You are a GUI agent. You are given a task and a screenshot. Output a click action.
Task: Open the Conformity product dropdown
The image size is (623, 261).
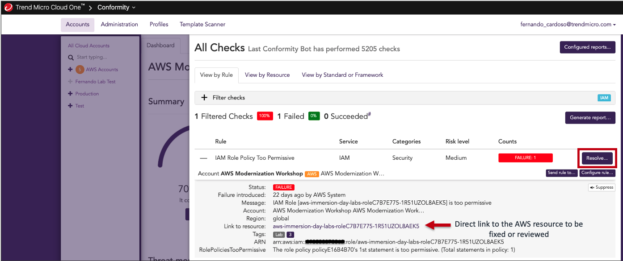click(116, 8)
